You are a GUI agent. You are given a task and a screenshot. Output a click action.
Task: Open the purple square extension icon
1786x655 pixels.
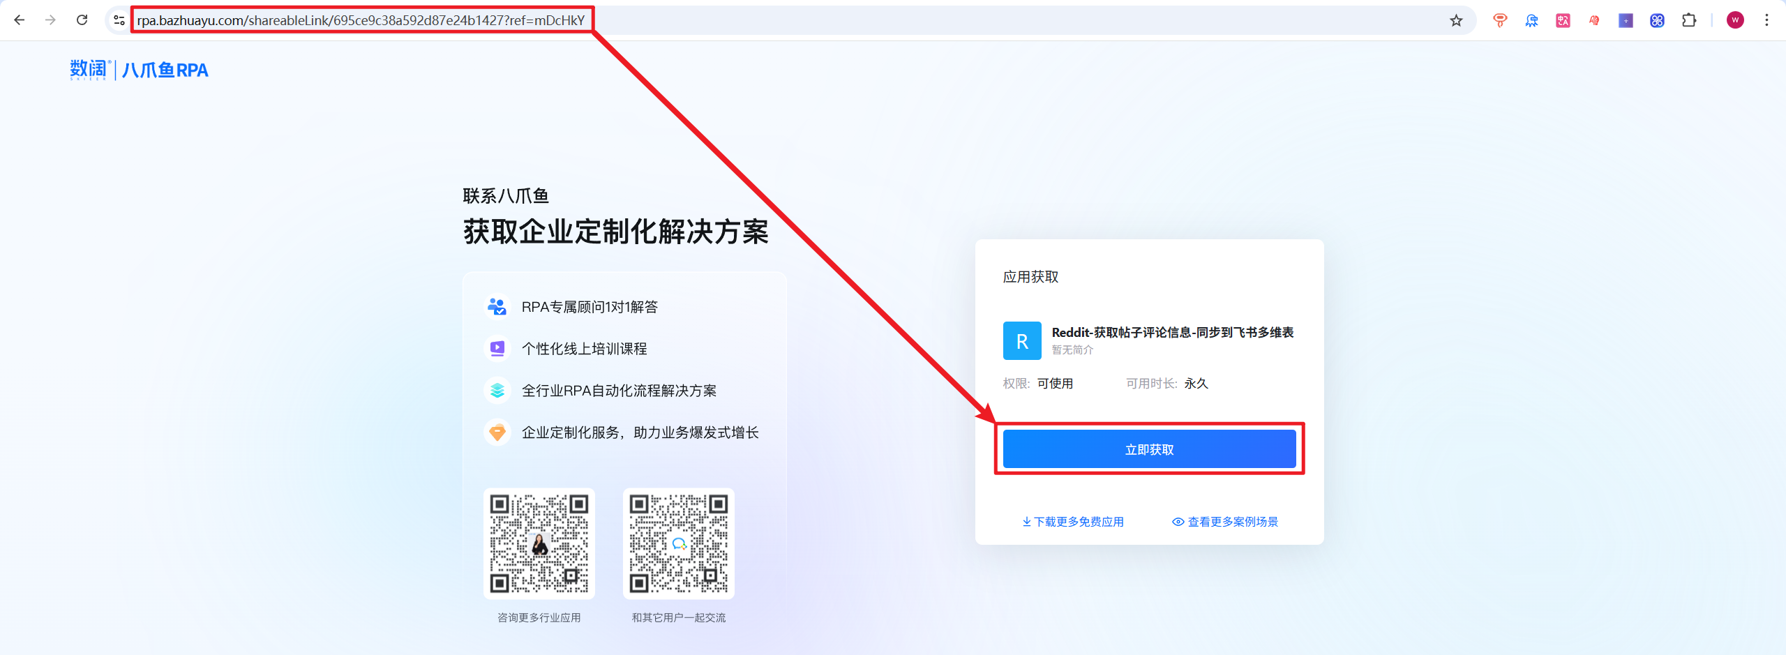pos(1626,20)
